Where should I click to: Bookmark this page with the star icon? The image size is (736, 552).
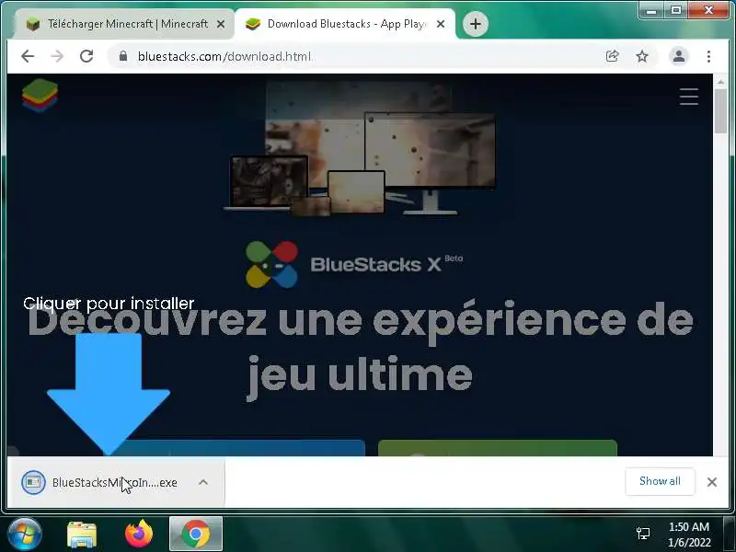click(x=641, y=56)
